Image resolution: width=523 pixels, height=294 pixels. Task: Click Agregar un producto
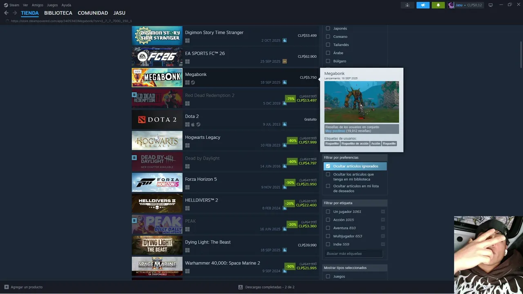[x=27, y=287]
